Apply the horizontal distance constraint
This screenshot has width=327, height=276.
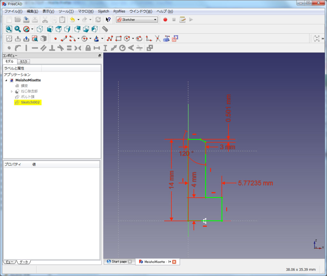point(96,48)
